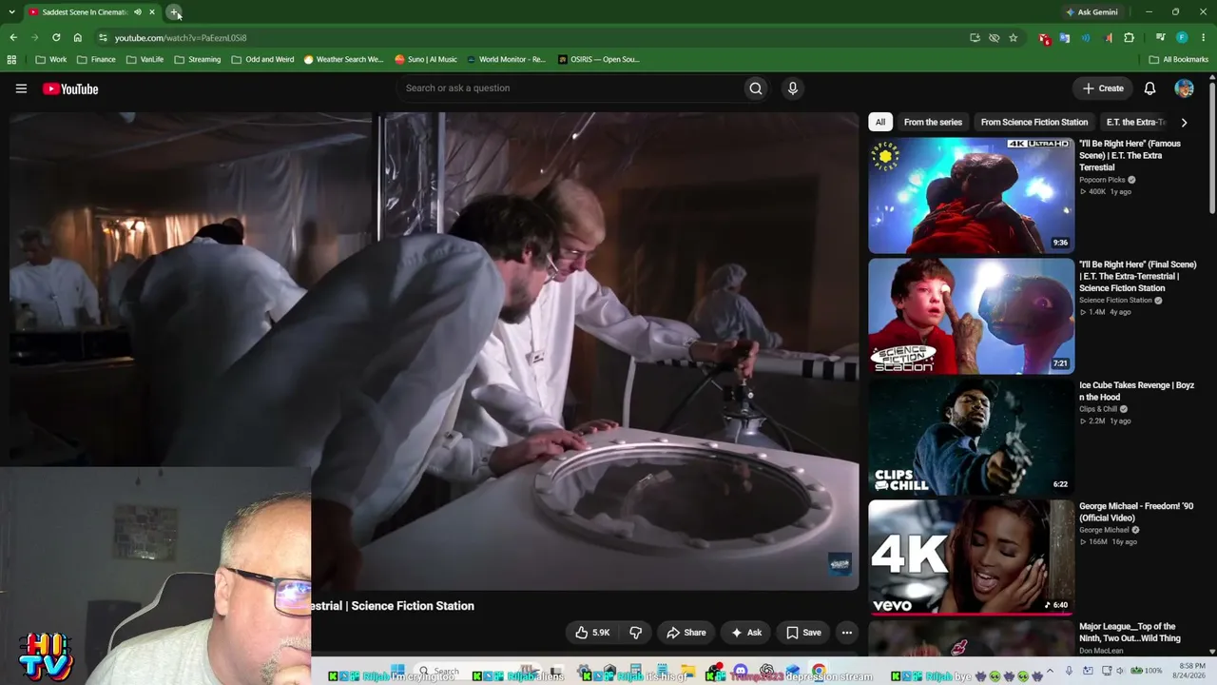This screenshot has width=1217, height=685.
Task: Bookmark this page with the star icon
Action: (1014, 38)
